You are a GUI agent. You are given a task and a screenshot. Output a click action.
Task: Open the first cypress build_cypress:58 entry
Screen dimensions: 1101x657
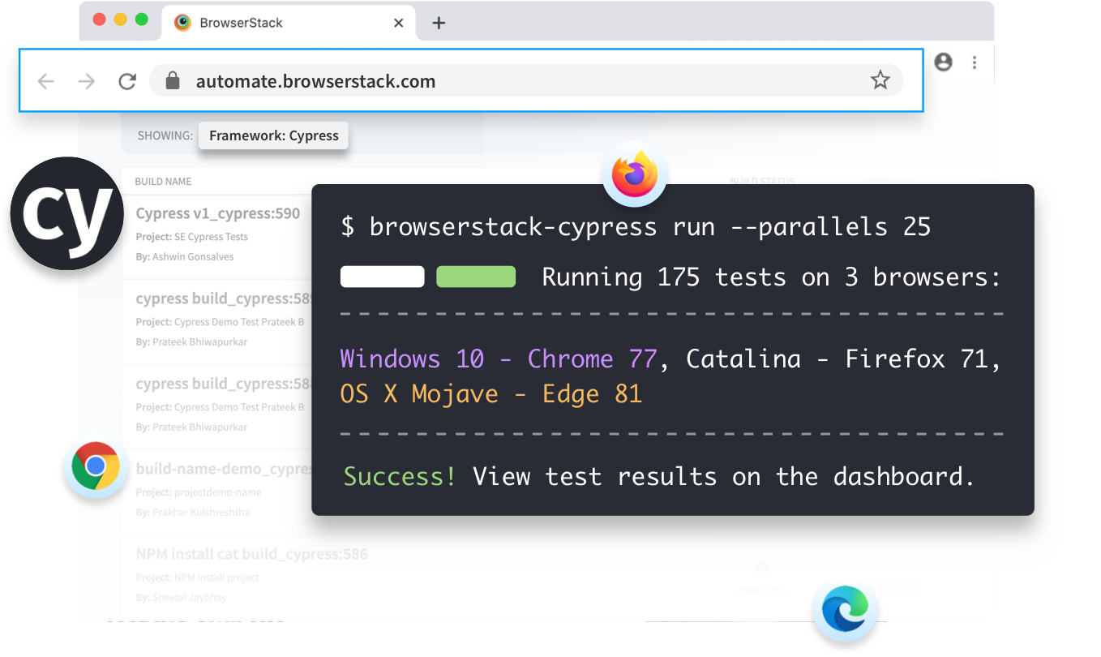(x=225, y=299)
